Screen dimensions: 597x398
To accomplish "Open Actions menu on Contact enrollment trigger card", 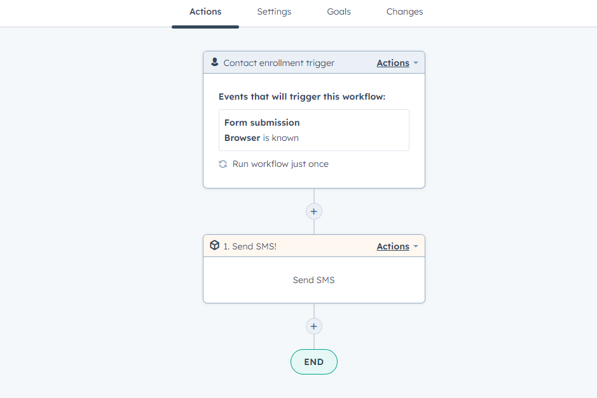I will tap(393, 63).
